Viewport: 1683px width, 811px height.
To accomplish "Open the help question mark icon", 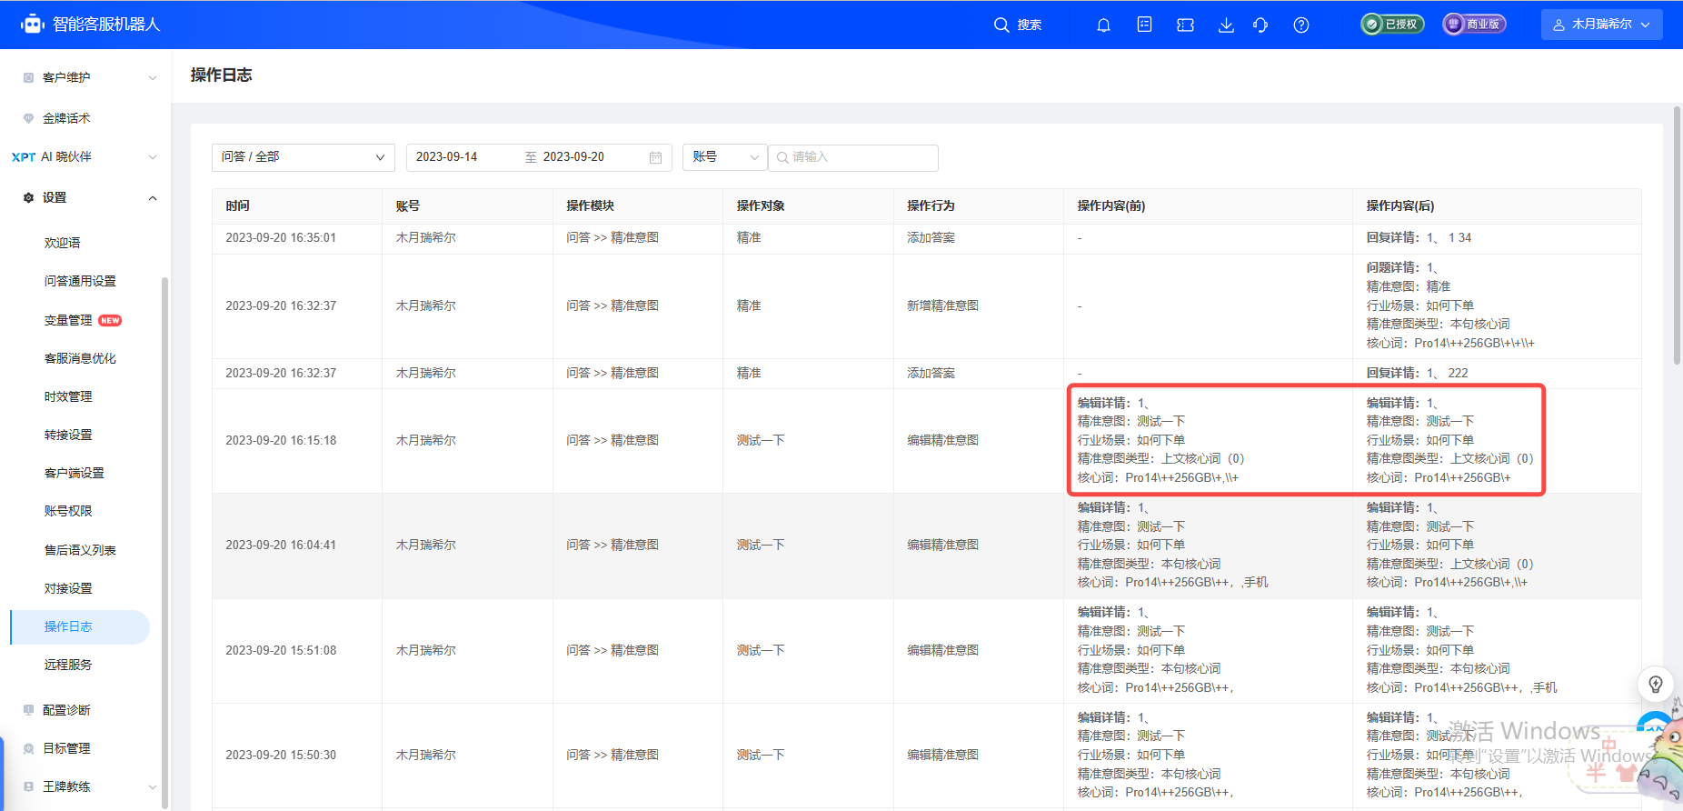I will [1301, 25].
